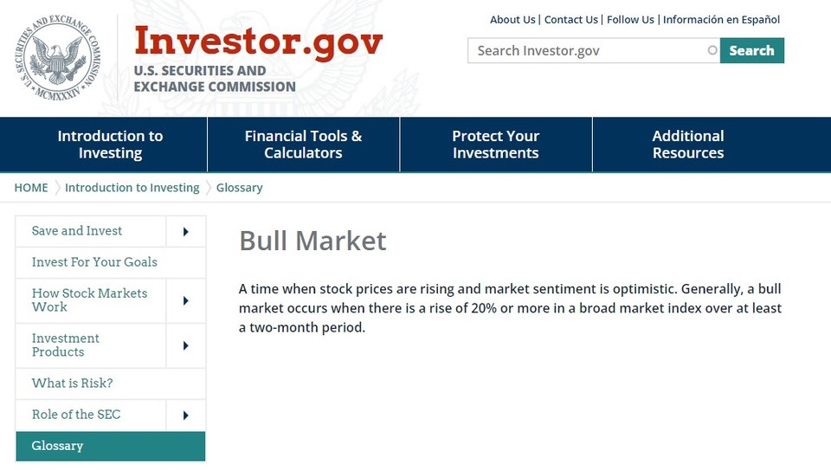Expand the Save and Invest submenu arrow
The width and height of the screenshot is (831, 470).
[186, 231]
